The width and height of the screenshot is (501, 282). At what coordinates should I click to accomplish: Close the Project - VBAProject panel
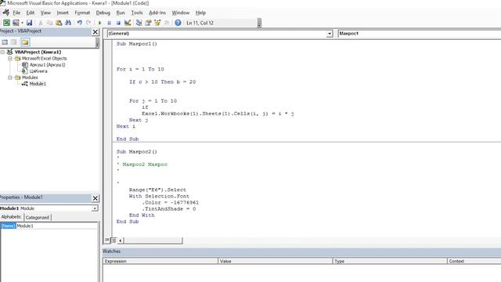coord(96,31)
